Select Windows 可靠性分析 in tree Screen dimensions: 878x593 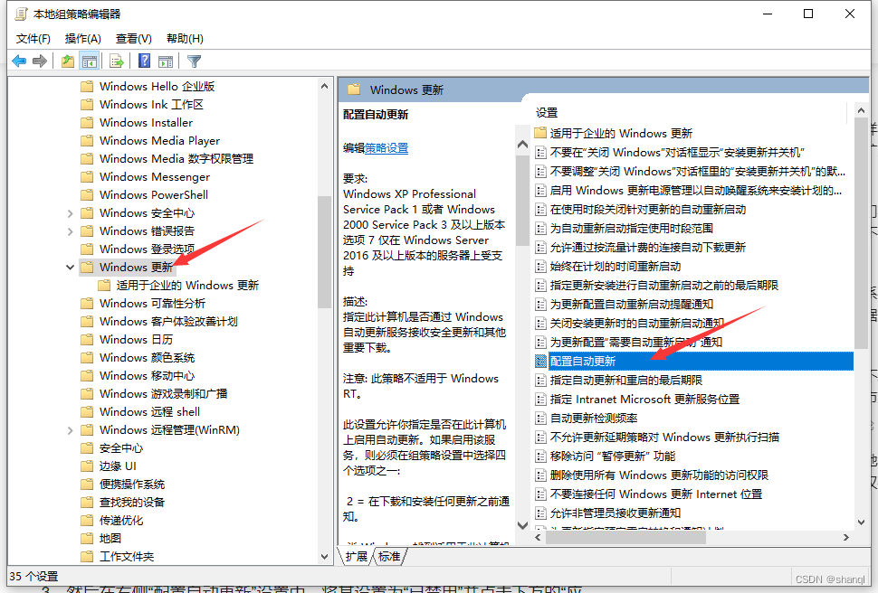point(152,303)
